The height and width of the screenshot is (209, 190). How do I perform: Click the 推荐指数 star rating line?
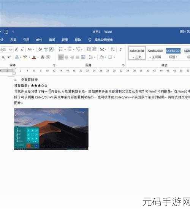click(x=31, y=85)
